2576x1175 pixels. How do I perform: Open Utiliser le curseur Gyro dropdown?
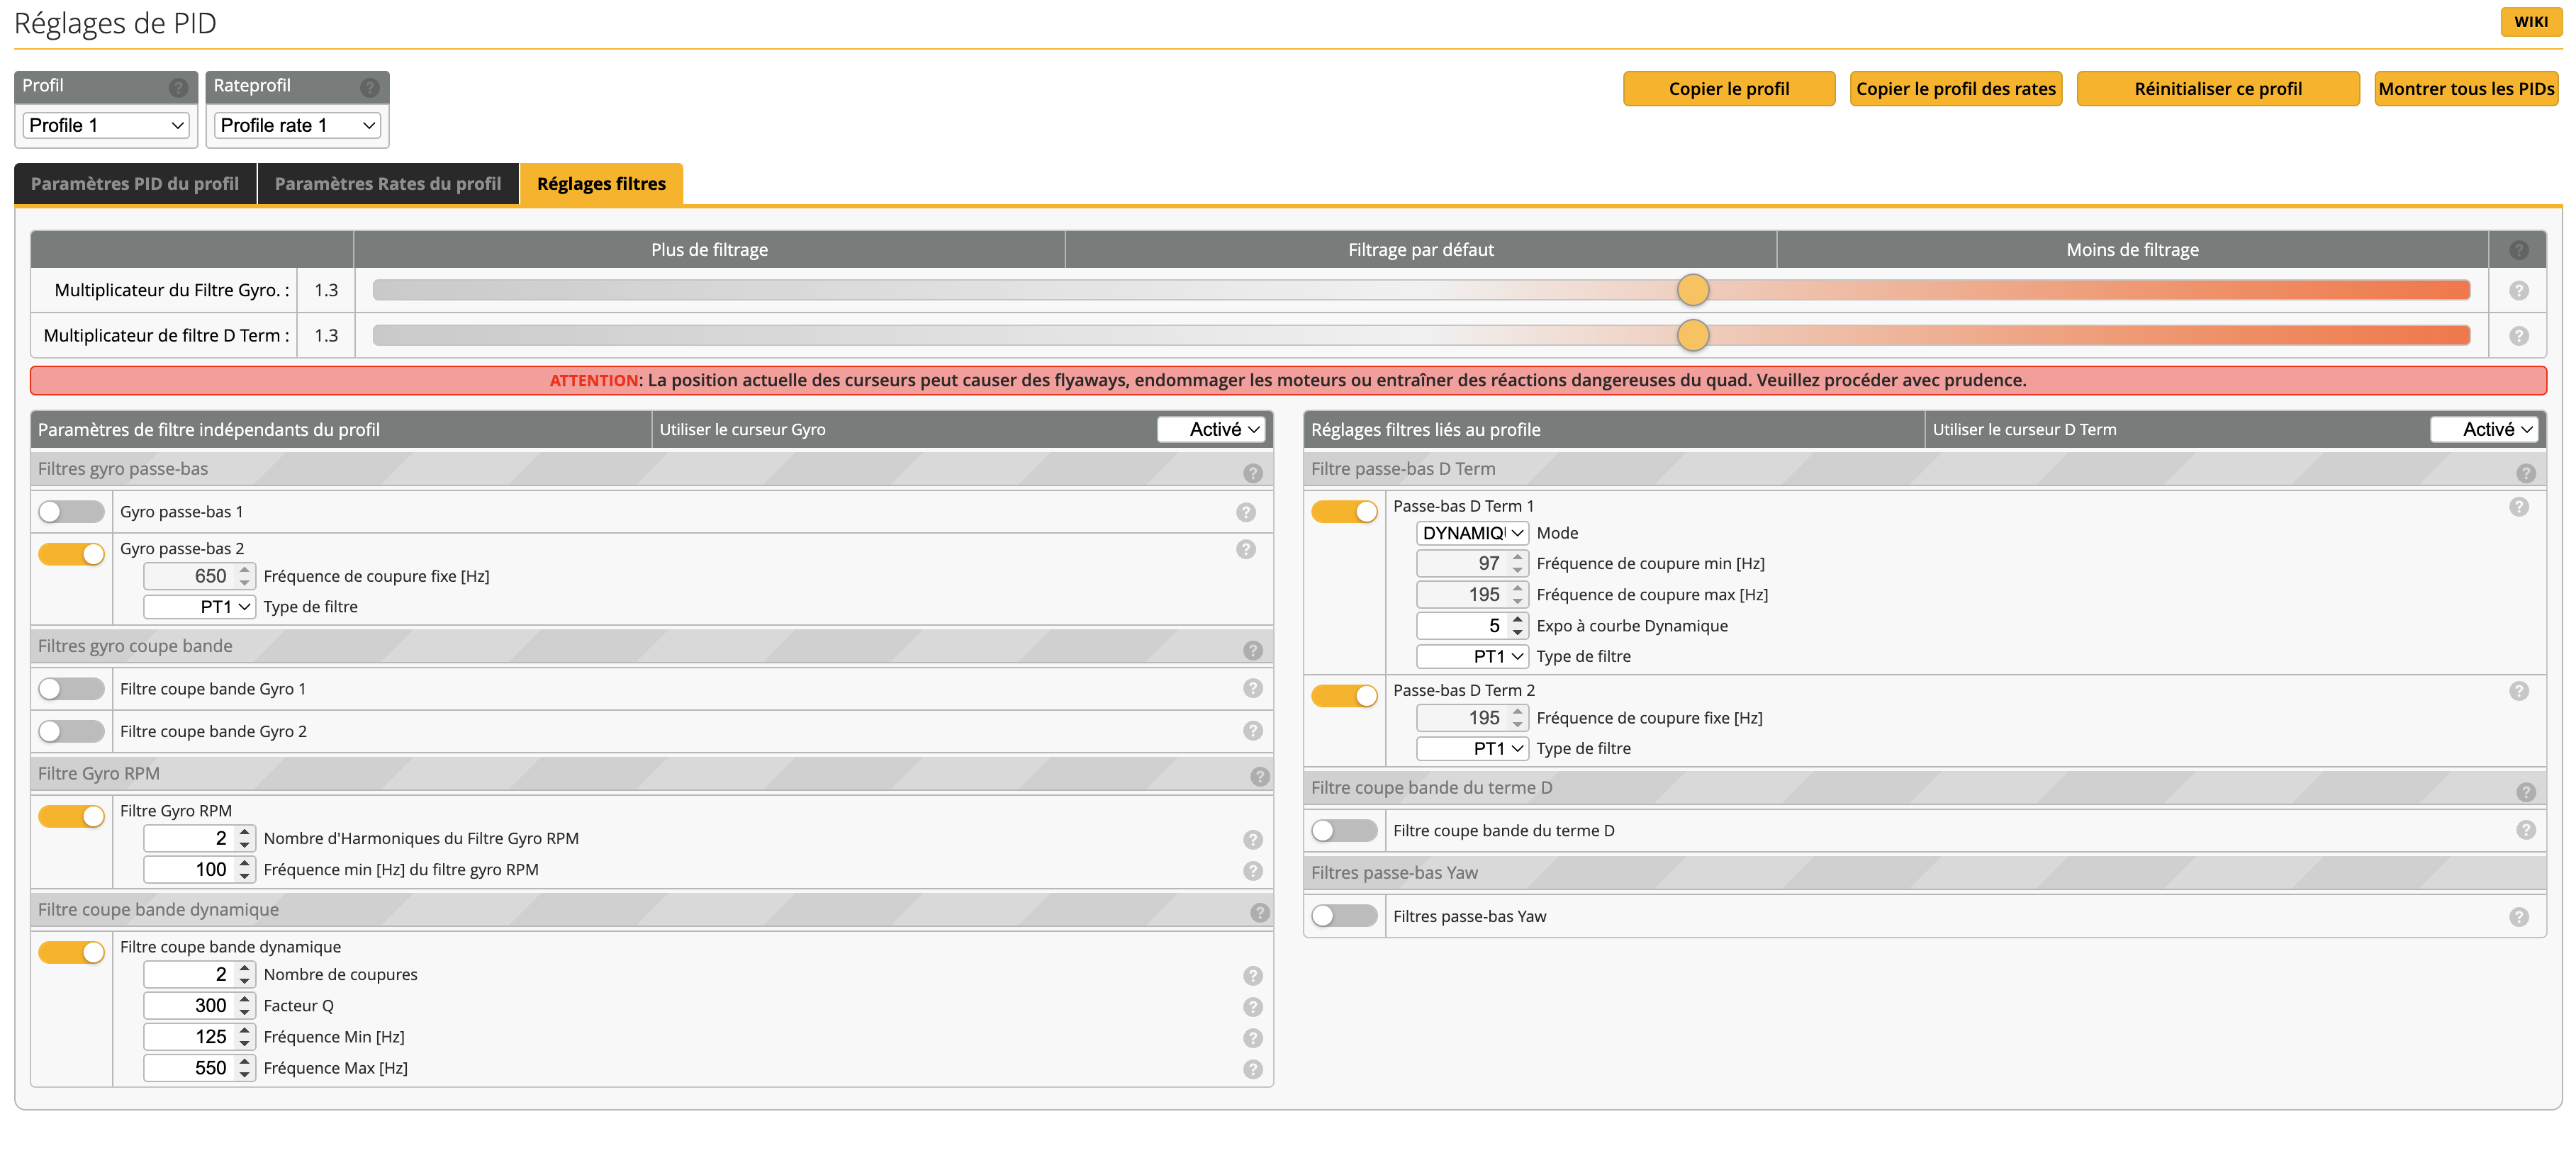1211,429
